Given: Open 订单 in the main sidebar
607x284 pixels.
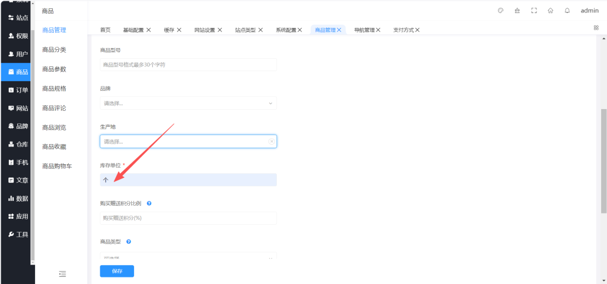Looking at the screenshot, I should point(18,90).
